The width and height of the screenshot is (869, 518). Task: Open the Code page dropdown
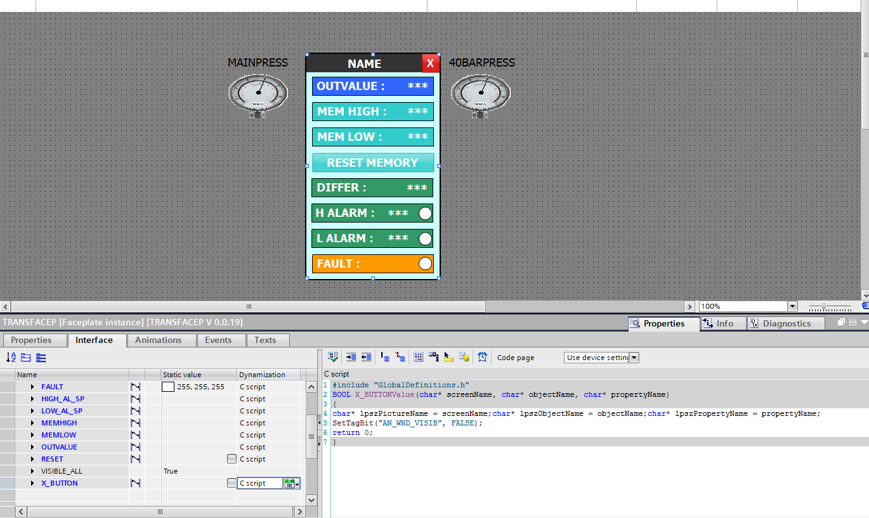point(634,358)
